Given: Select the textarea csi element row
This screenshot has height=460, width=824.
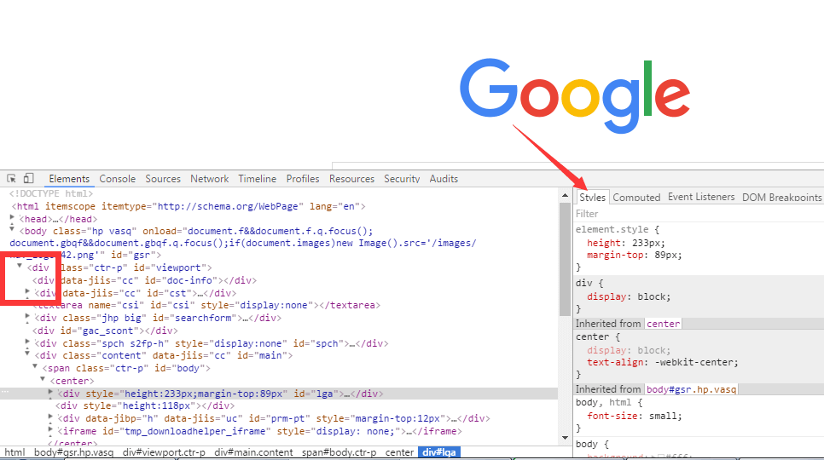Looking at the screenshot, I should coord(206,305).
